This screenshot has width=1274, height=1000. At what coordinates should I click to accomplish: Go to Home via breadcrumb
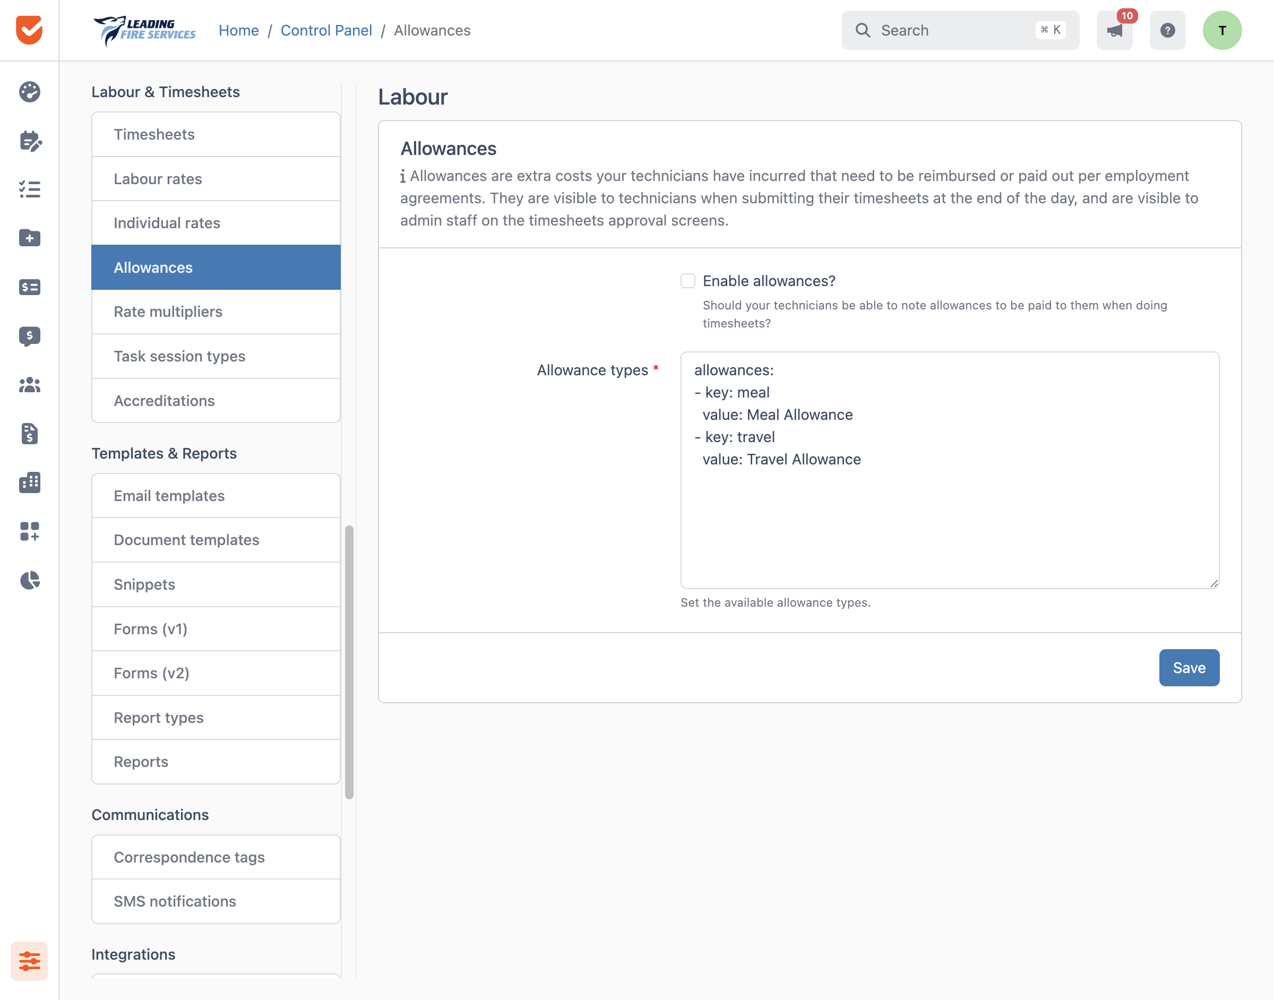(238, 30)
